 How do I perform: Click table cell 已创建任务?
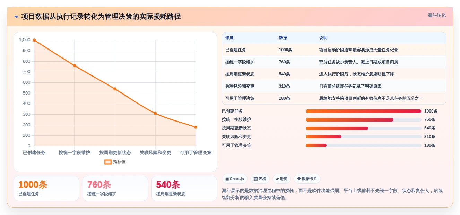click(x=236, y=50)
